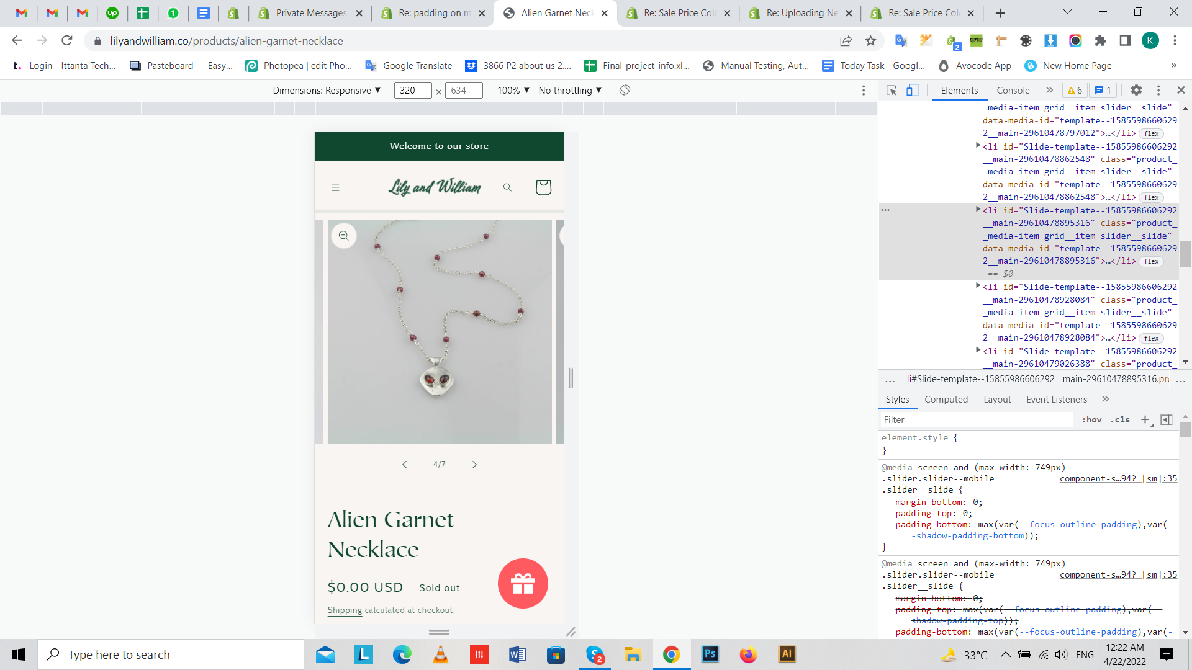
Task: Open DevTools settings gear
Action: [1136, 91]
